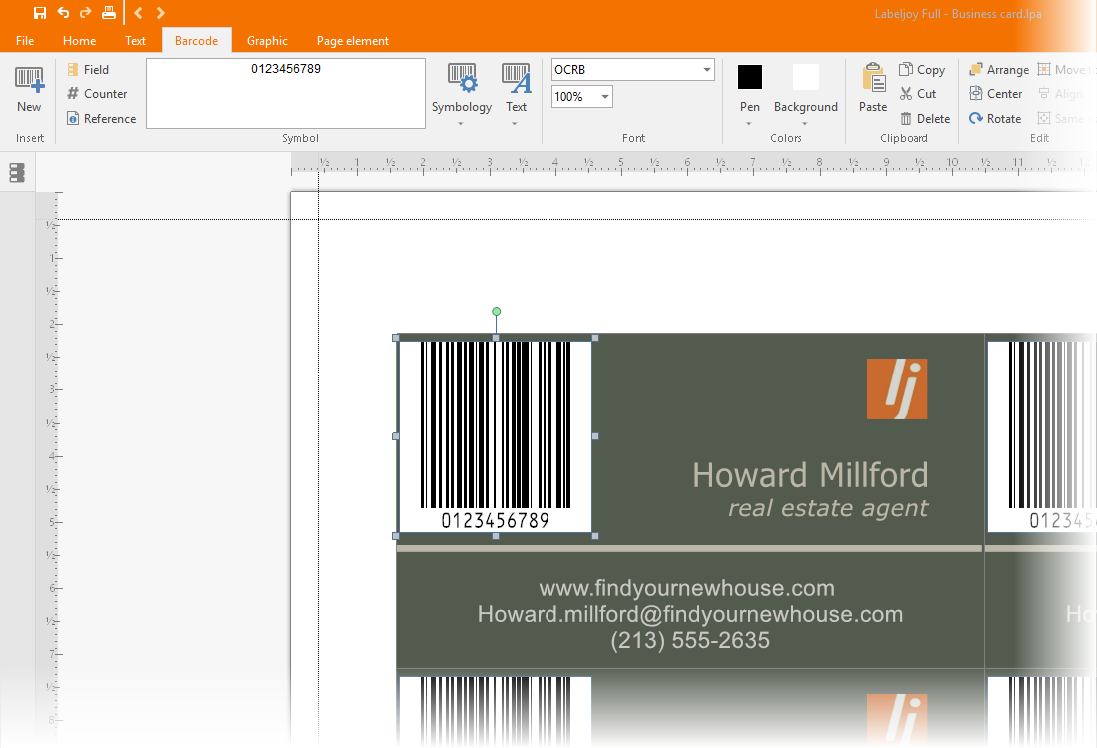Click the real estate agent text

828,508
